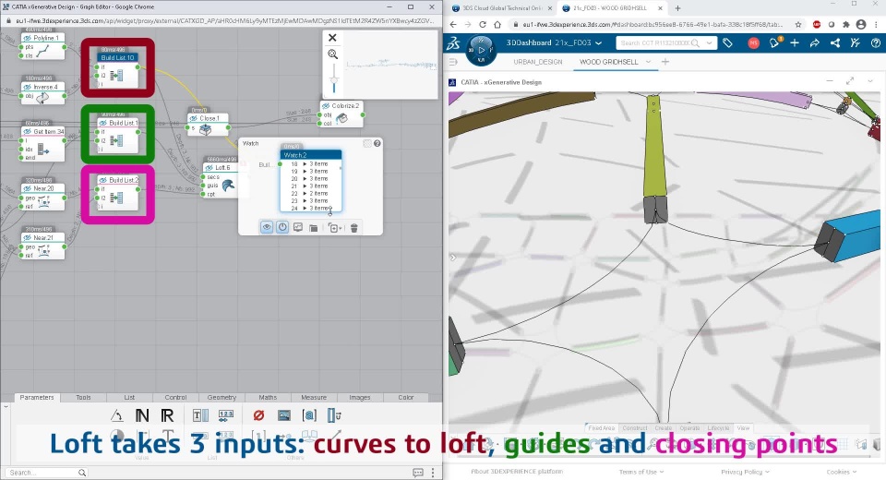
Task: Open the three-dot menu in Graph Editor footer
Action: coord(433,473)
